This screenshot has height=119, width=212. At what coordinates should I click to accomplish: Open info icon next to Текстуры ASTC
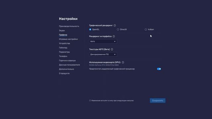tap(112, 49)
